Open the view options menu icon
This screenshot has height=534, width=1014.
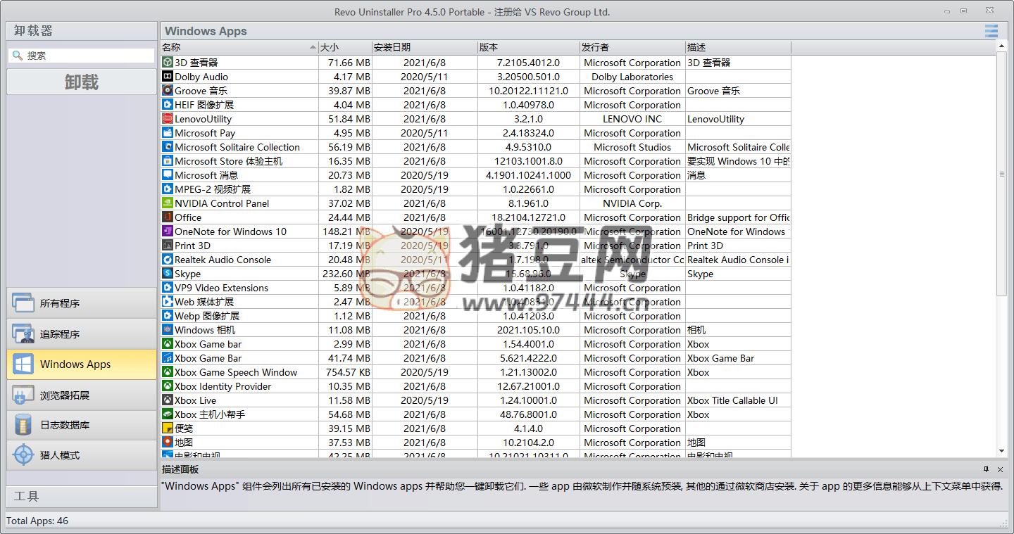[x=991, y=31]
